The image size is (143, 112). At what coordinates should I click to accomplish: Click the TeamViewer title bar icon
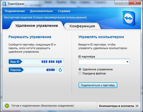[4, 4]
